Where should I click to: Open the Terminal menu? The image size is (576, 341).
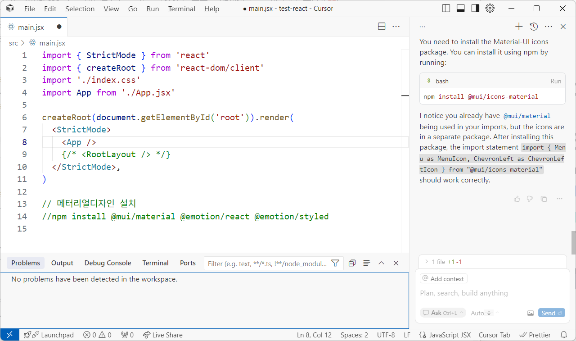[182, 9]
